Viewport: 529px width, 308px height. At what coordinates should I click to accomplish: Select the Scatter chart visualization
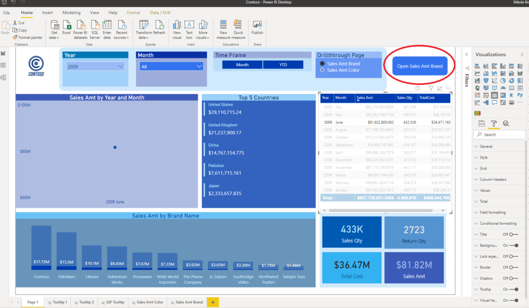tap(494, 81)
